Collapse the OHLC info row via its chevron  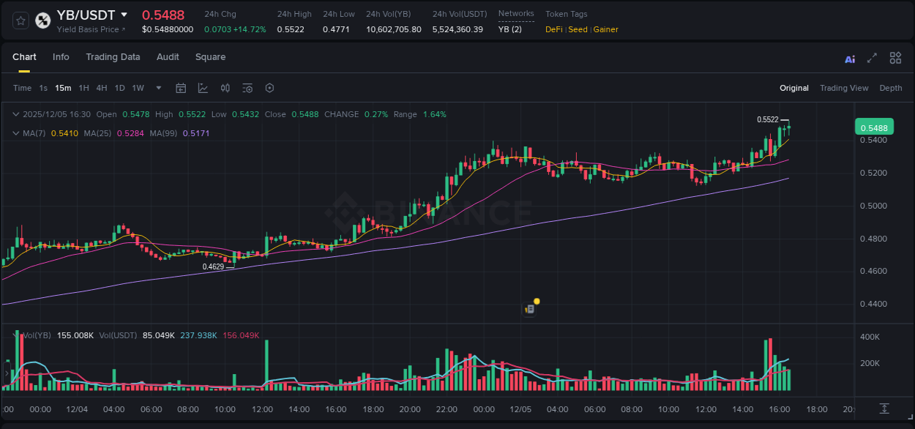click(x=16, y=114)
